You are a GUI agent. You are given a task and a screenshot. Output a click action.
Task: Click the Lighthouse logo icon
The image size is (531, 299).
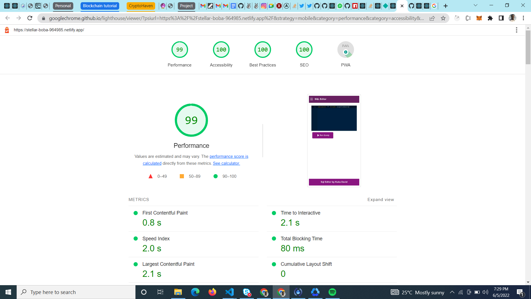pos(7,30)
